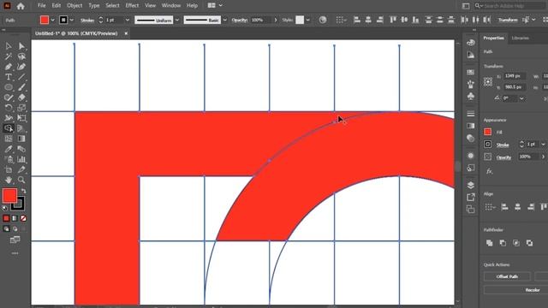Screen dimensions: 548x308
Task: Set paint mode to None
Action: pyautogui.click(x=23, y=218)
